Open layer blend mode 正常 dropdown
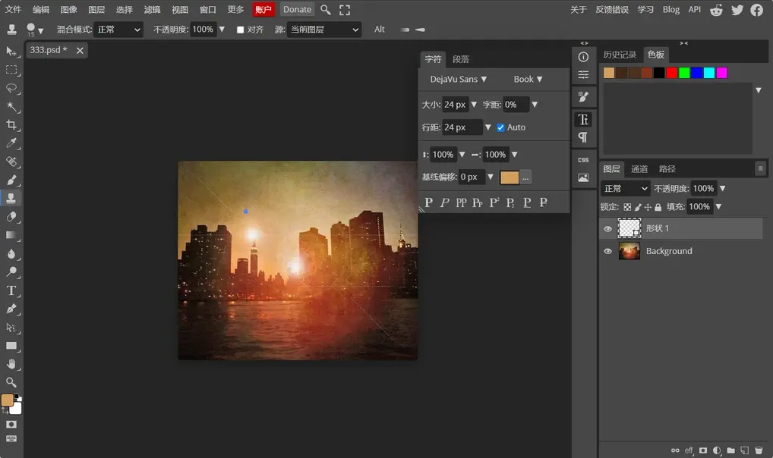 click(x=626, y=189)
